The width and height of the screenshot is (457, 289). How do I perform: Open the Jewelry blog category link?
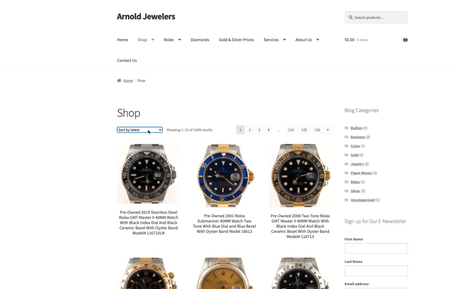tap(357, 164)
